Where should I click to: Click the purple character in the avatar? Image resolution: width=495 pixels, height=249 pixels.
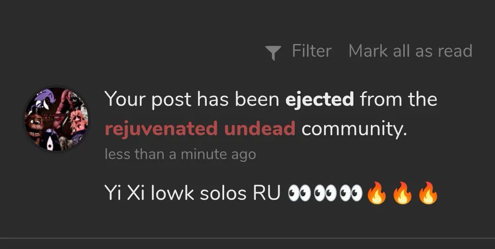(43, 99)
